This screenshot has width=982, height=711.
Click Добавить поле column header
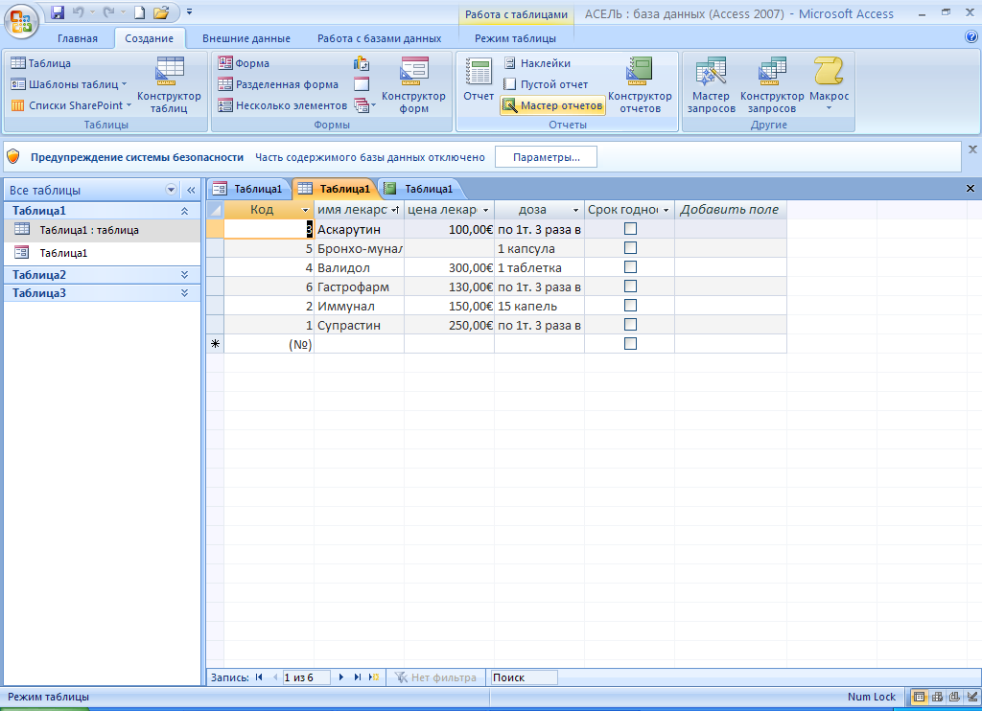tap(730, 210)
